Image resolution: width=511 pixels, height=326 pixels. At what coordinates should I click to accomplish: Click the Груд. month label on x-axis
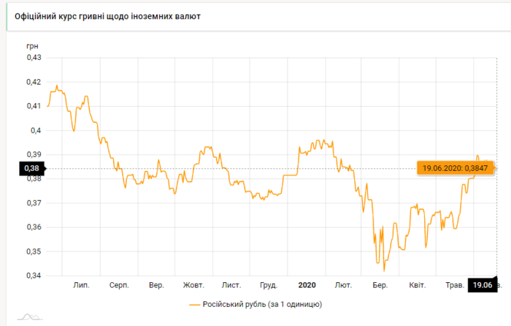pyautogui.click(x=268, y=286)
